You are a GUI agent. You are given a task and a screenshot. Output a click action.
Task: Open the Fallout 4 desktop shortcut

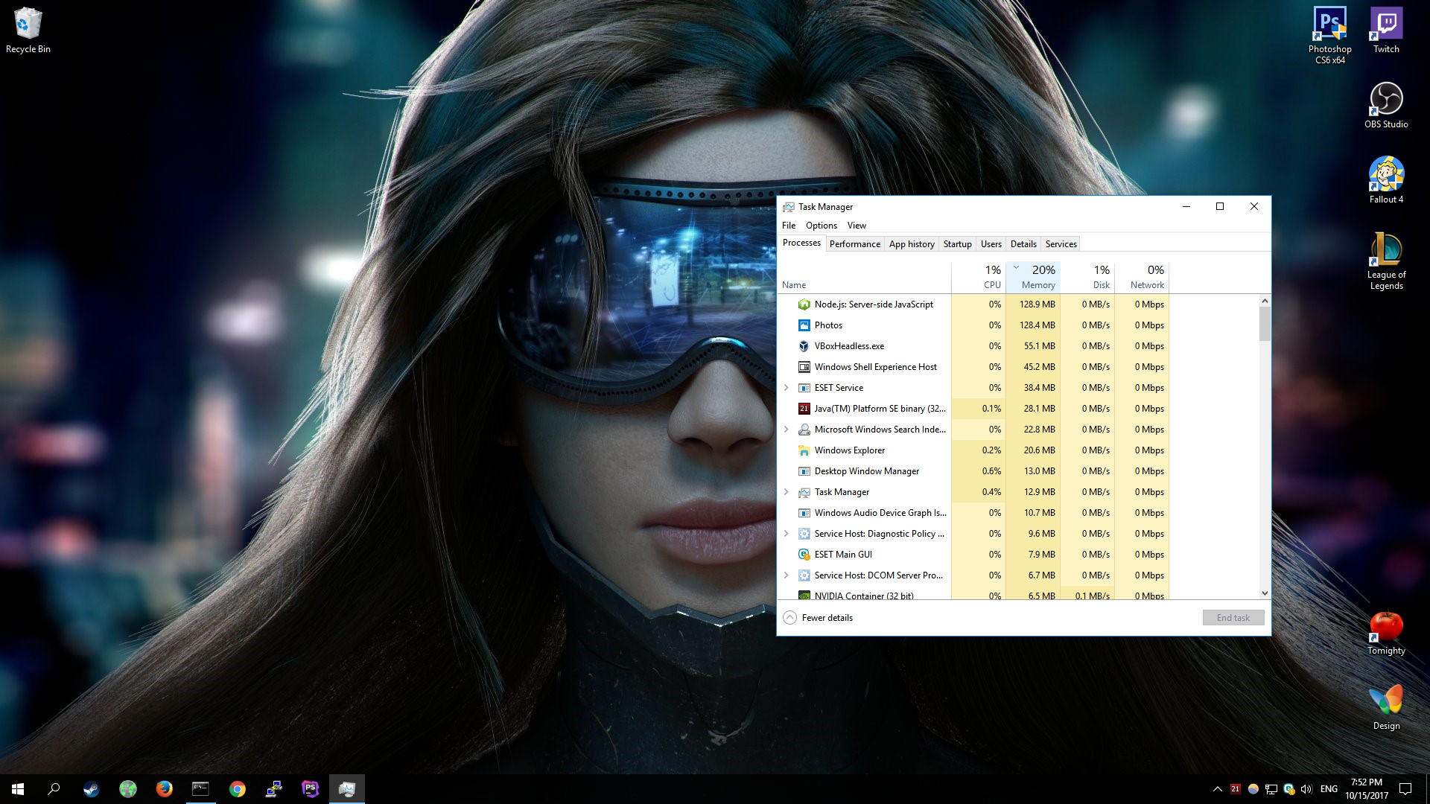tap(1386, 180)
